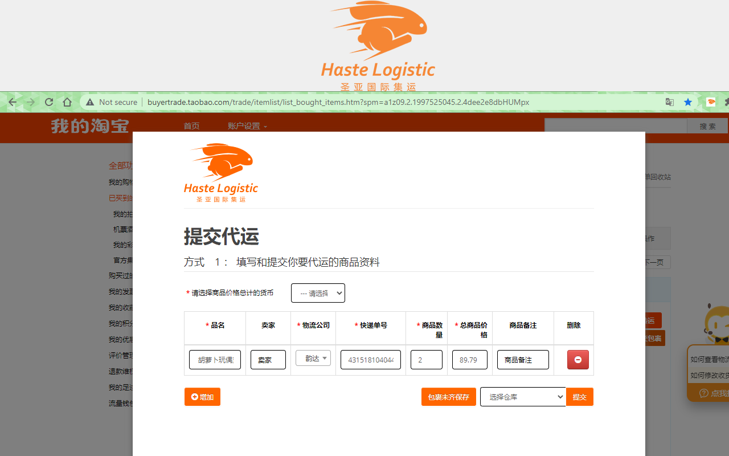Open the translate page icon
Screen dimensions: 729x456
point(670,102)
